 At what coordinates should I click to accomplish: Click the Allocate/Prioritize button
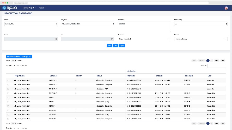point(13,56)
